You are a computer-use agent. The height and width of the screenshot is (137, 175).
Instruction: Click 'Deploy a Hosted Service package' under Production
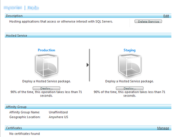pyautogui.click(x=47, y=81)
